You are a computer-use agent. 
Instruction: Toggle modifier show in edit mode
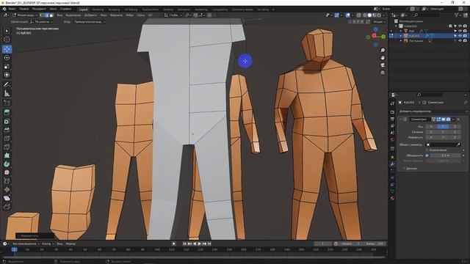(438, 119)
